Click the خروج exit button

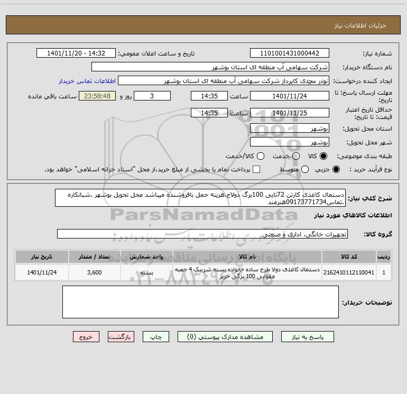click(x=86, y=337)
